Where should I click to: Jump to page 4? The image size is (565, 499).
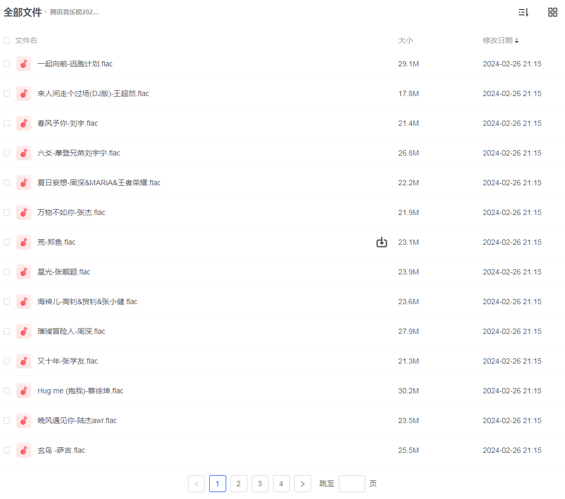(281, 484)
